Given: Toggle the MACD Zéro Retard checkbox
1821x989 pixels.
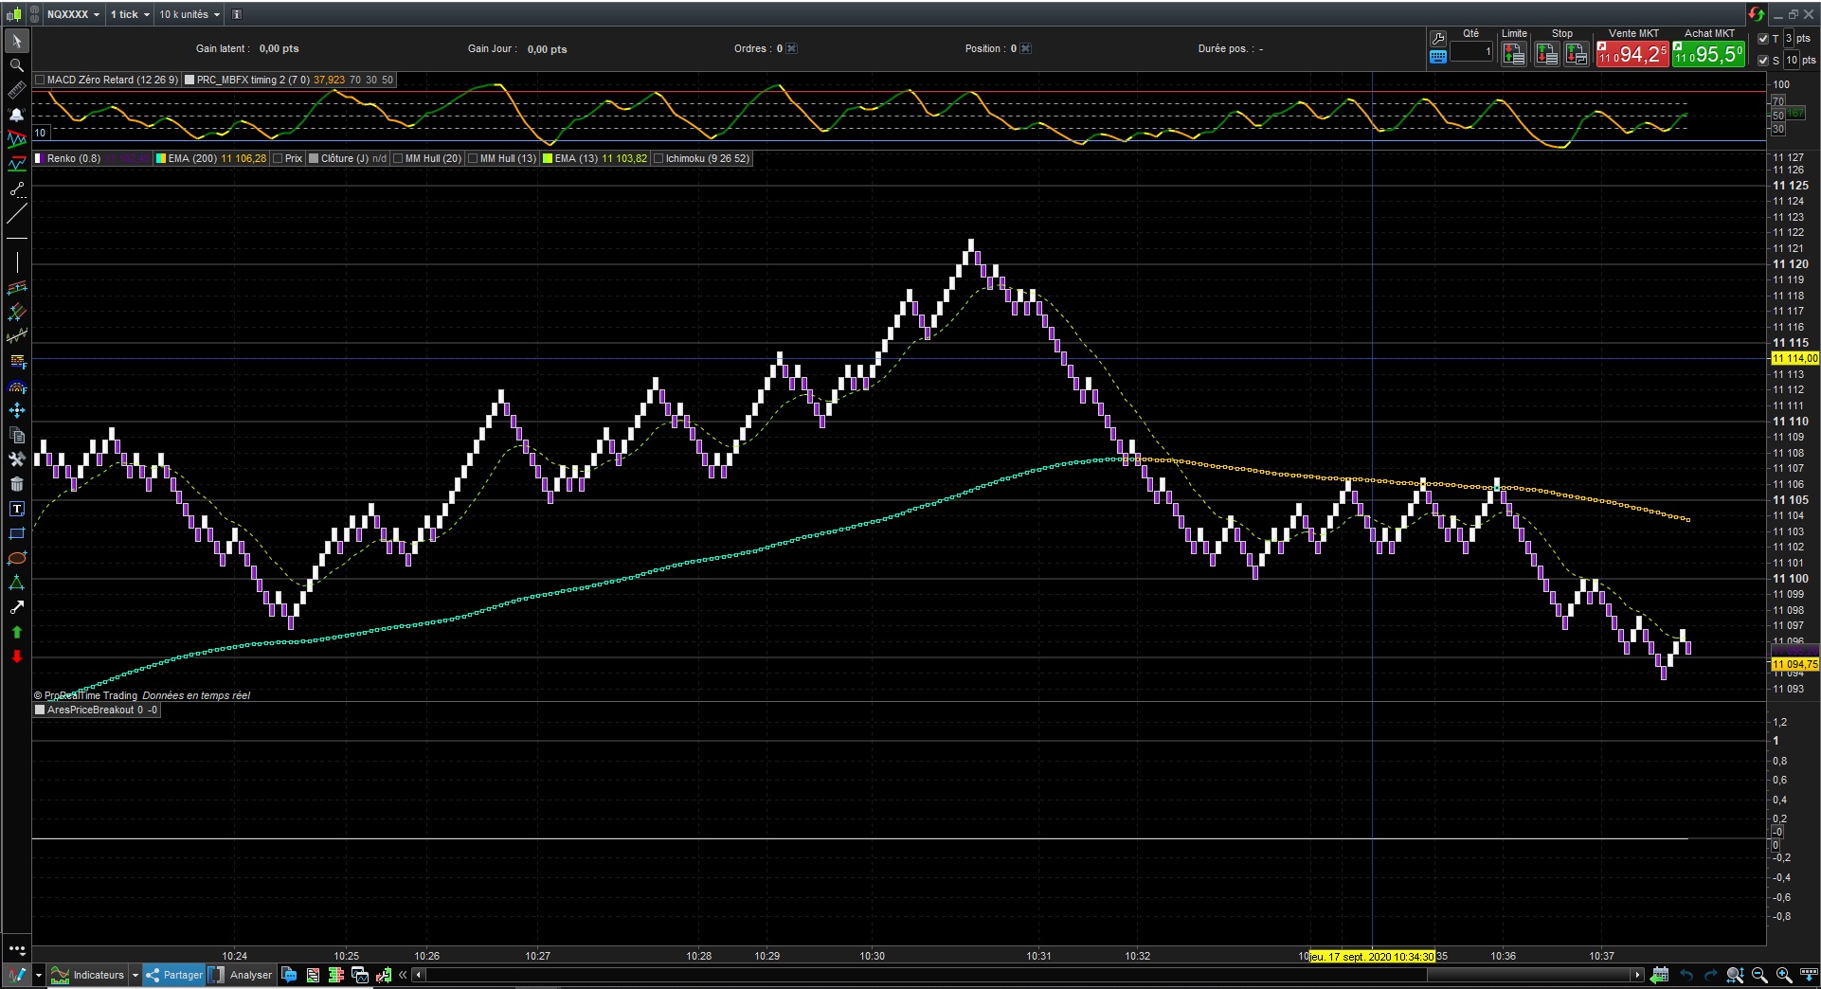Looking at the screenshot, I should 41,80.
